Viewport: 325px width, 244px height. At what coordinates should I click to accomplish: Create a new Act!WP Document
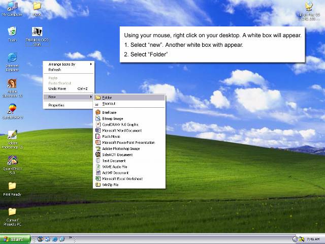coord(129,173)
